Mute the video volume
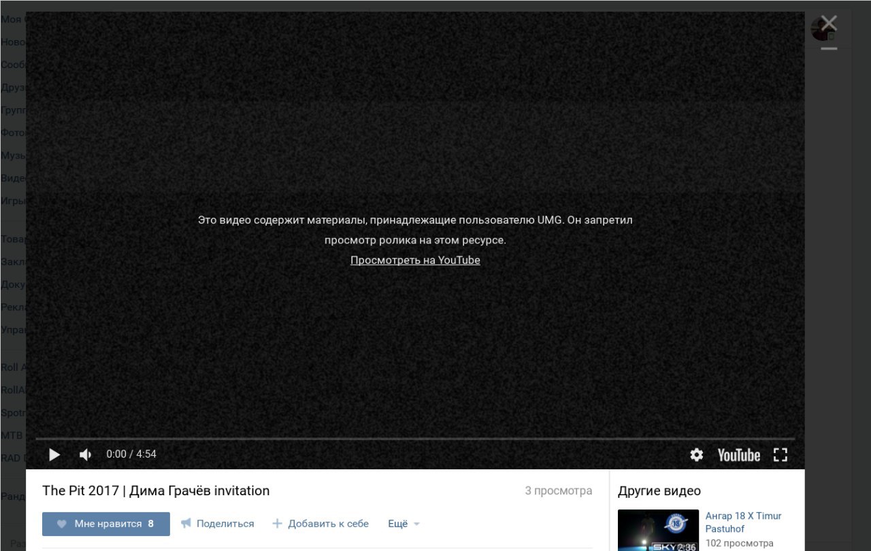Viewport: 871px width, 551px height. pos(85,454)
